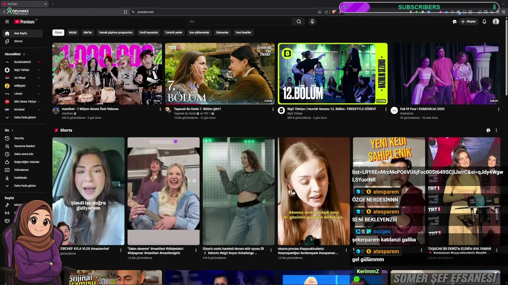
Task: Open options menu for Fall Of Four video
Action: [x=498, y=109]
